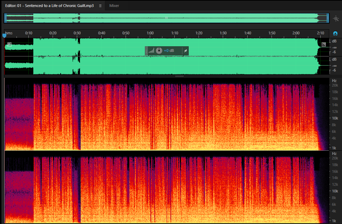
Task: Click the blue playhead marker at start
Action: click(4, 35)
